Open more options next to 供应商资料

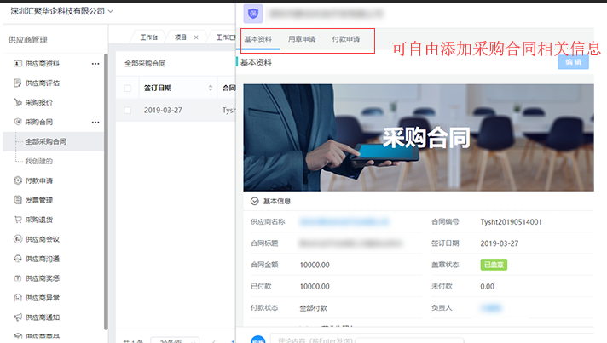pos(95,63)
